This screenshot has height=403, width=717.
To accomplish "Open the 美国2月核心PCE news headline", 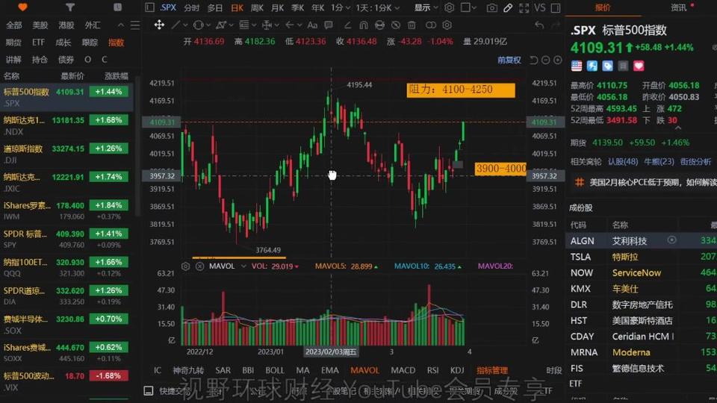I will tap(653, 182).
